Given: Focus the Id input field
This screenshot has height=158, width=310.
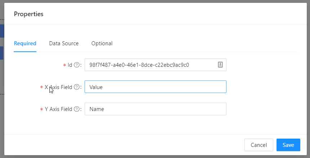Looking at the screenshot, I should (156, 65).
